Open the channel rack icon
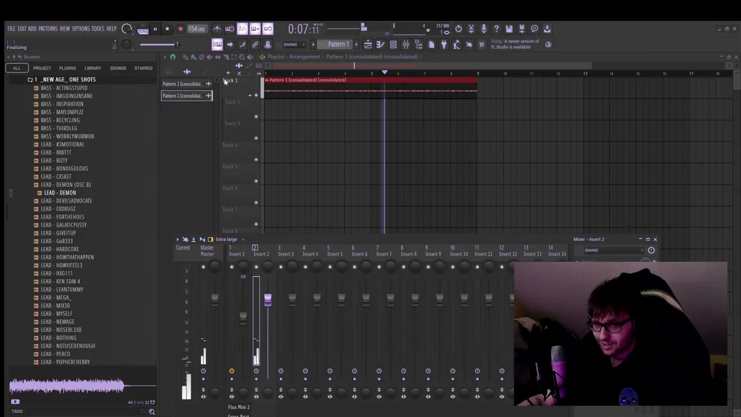 click(393, 45)
